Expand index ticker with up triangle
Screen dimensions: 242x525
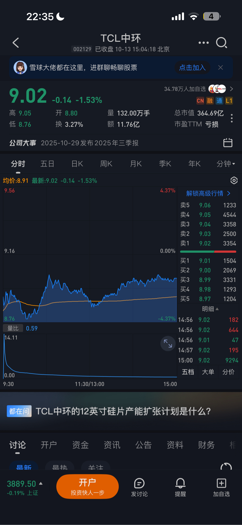pyautogui.click(x=41, y=483)
